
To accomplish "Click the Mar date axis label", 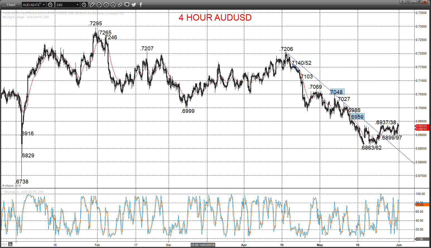I will (x=168, y=245).
